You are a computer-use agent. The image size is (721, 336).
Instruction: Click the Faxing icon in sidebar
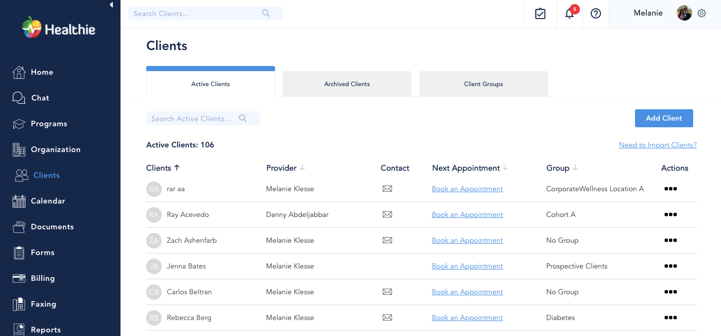click(19, 304)
